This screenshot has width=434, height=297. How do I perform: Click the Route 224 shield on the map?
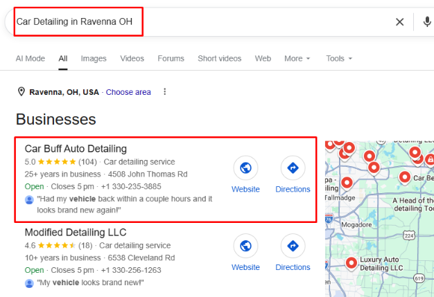pos(409,235)
